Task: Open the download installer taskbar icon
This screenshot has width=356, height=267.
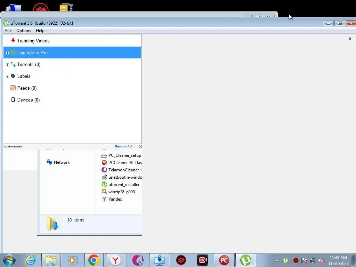Action: 159,260
